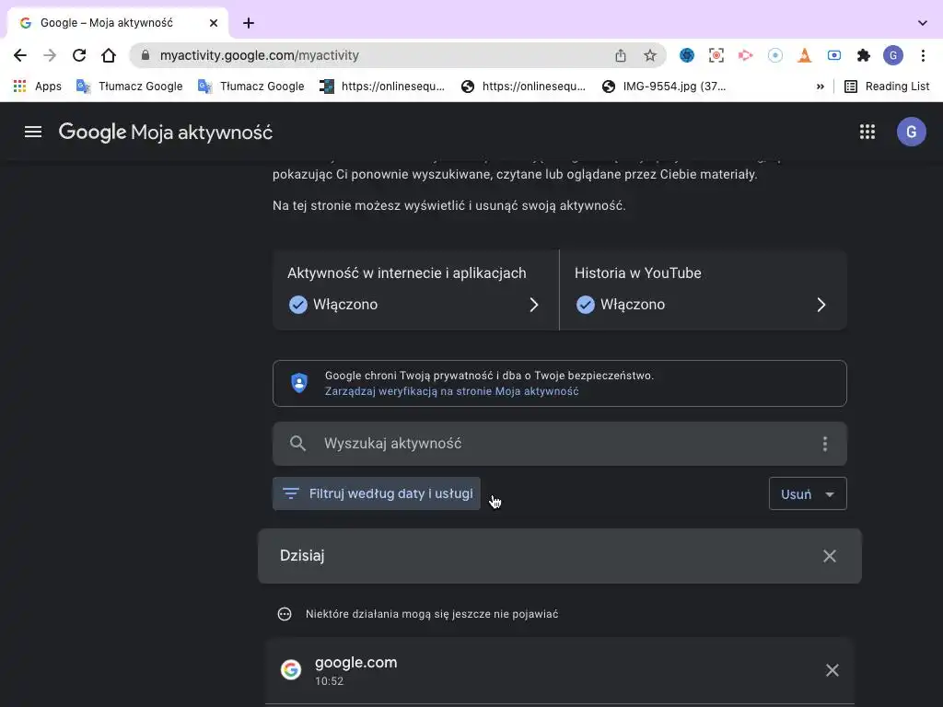
Task: Click the address bar URL
Action: (x=259, y=55)
